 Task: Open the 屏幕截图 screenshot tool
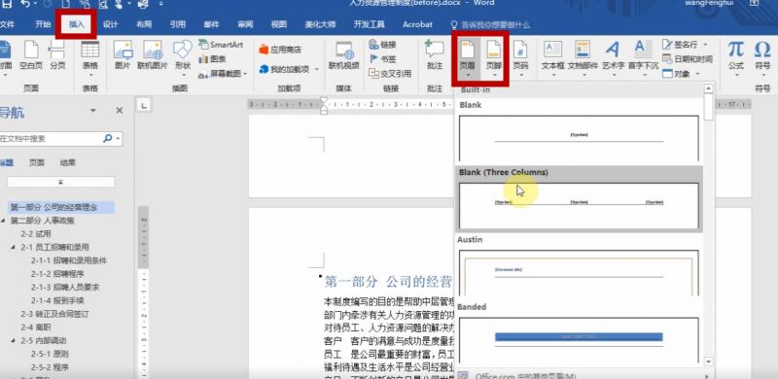[223, 74]
